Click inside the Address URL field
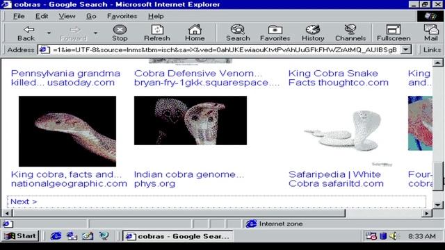 point(224,50)
